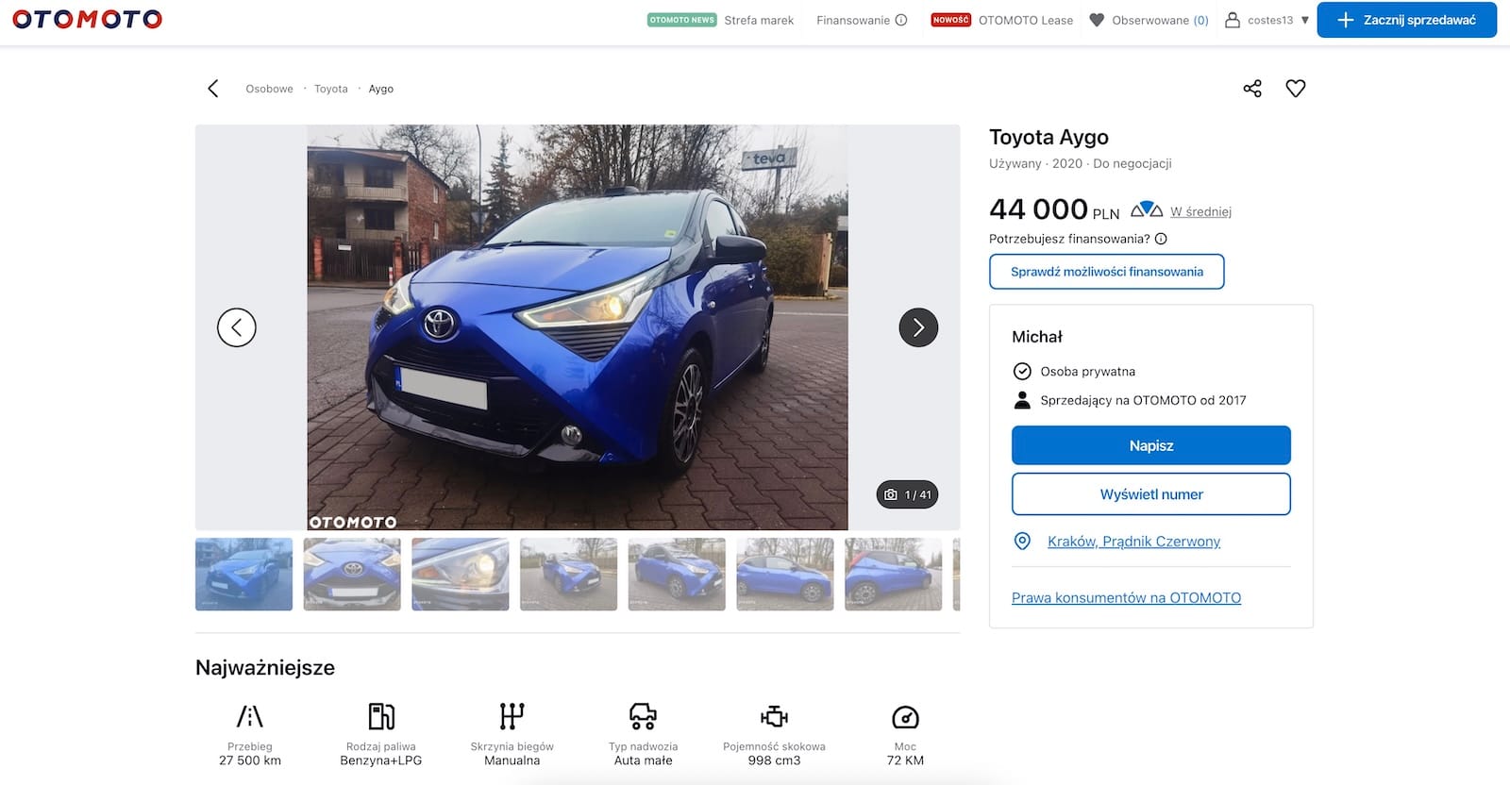
Task: Click the Napisz button
Action: [x=1151, y=445]
